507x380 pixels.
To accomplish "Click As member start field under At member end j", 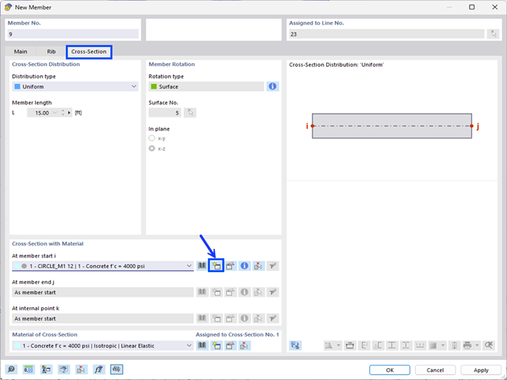I will tap(103, 292).
